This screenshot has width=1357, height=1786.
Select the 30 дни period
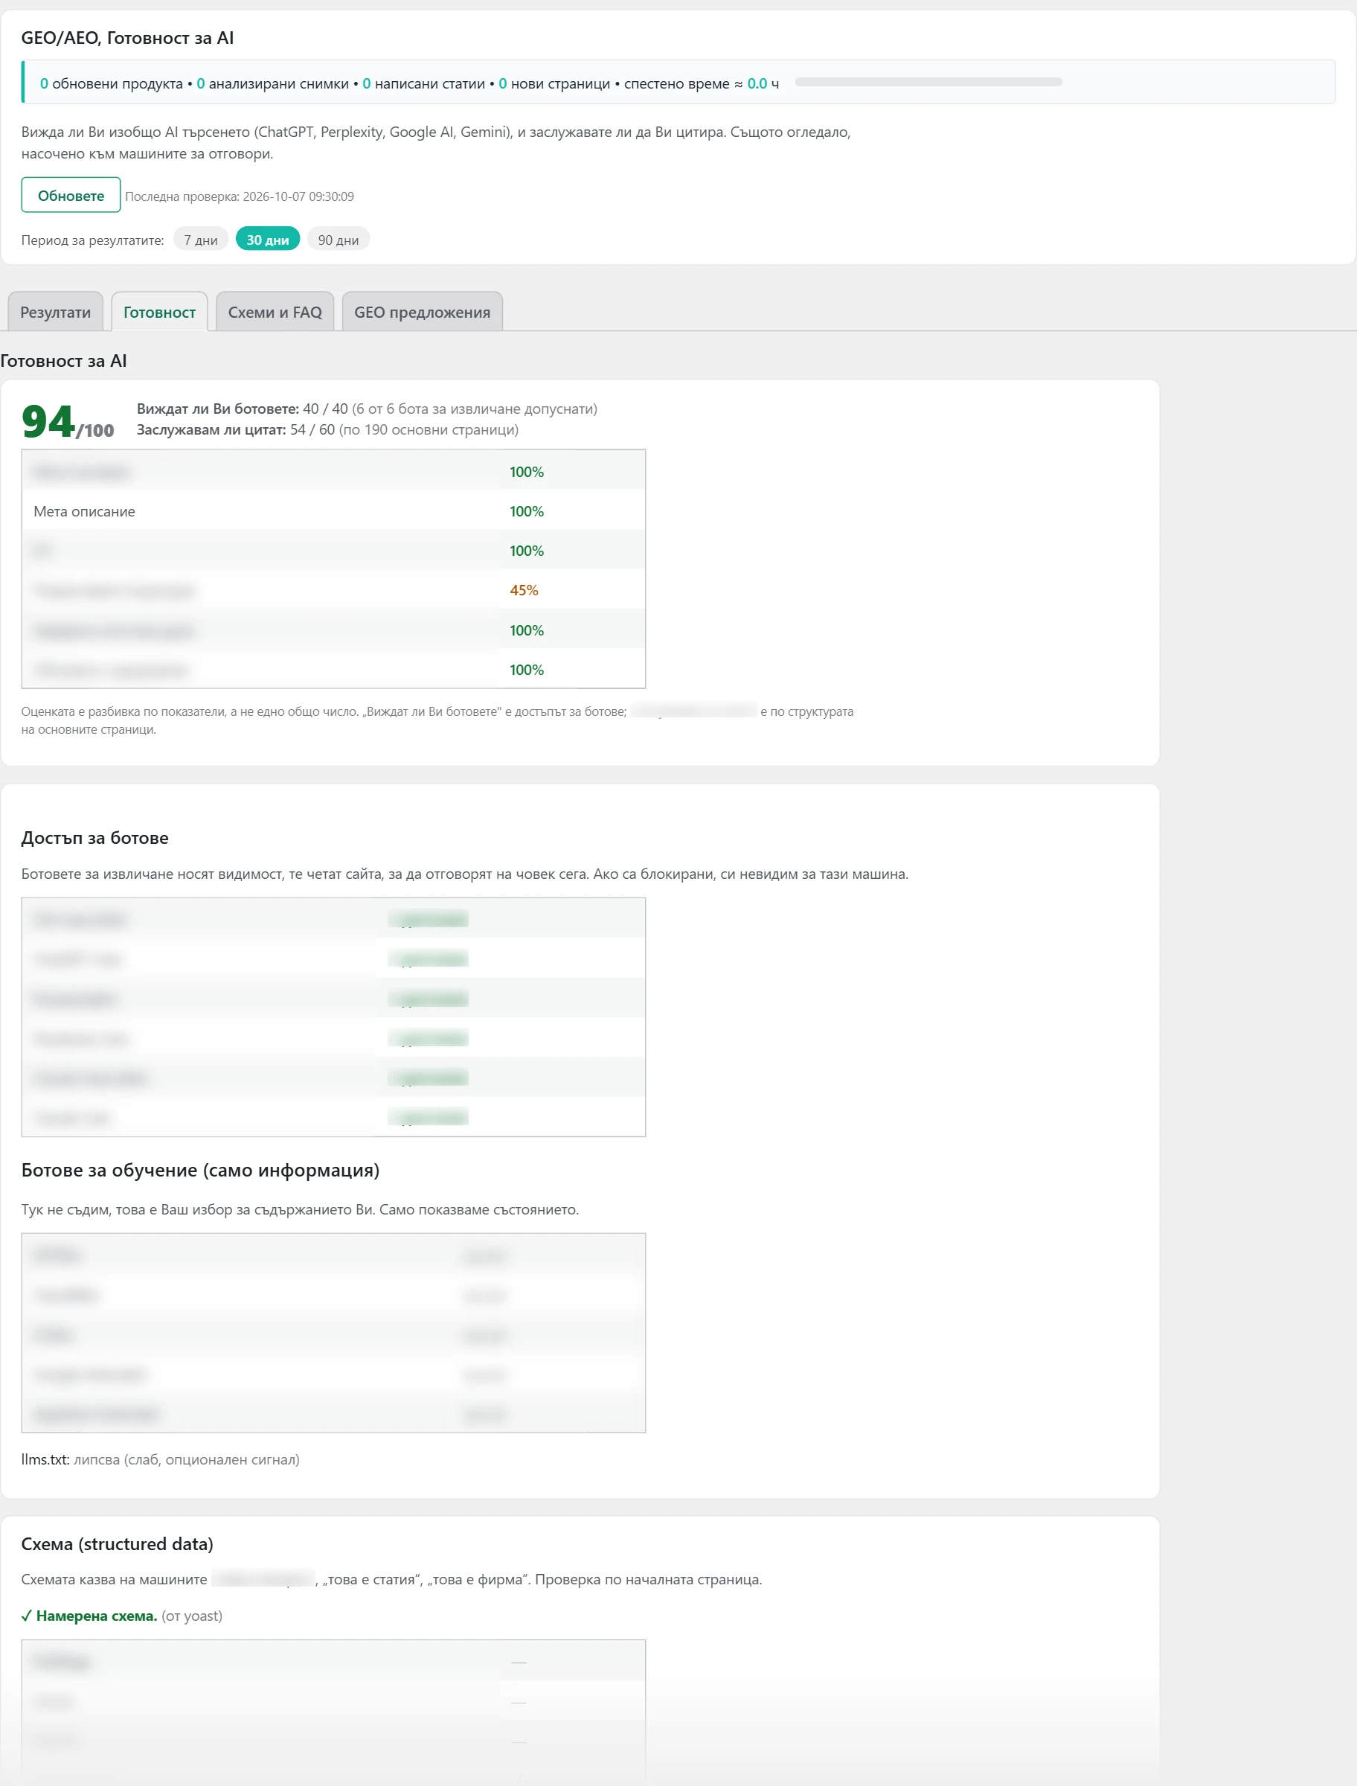pos(267,239)
